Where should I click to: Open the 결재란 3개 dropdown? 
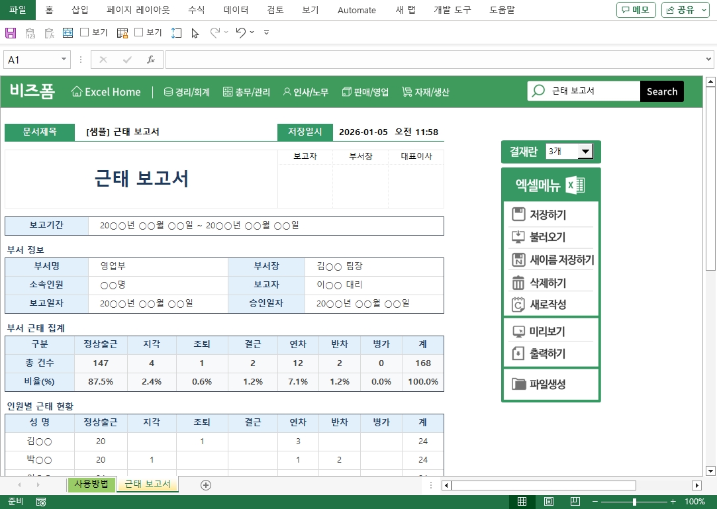(585, 152)
